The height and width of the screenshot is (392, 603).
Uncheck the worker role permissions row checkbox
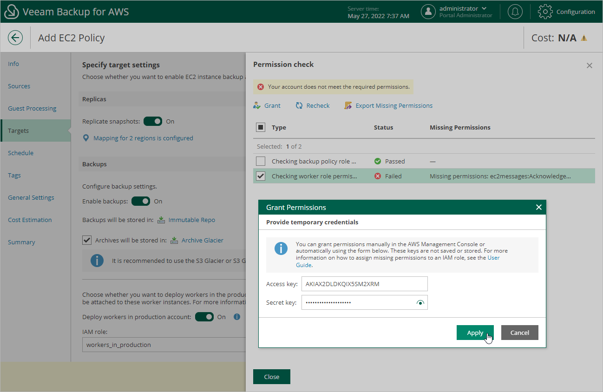click(x=261, y=176)
